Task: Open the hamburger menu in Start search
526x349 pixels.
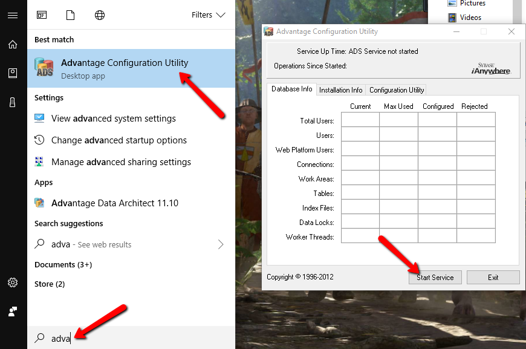Action: tap(13, 16)
